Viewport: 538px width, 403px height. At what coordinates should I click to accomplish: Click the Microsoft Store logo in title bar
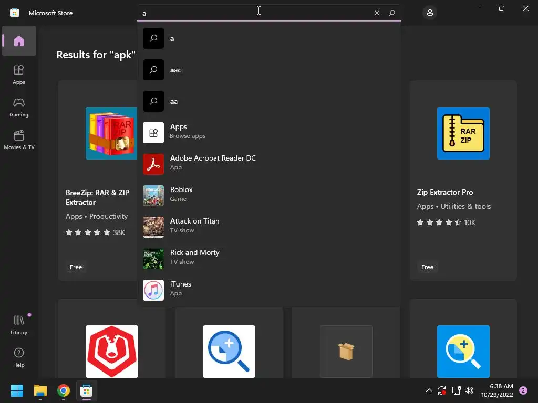[x=14, y=13]
